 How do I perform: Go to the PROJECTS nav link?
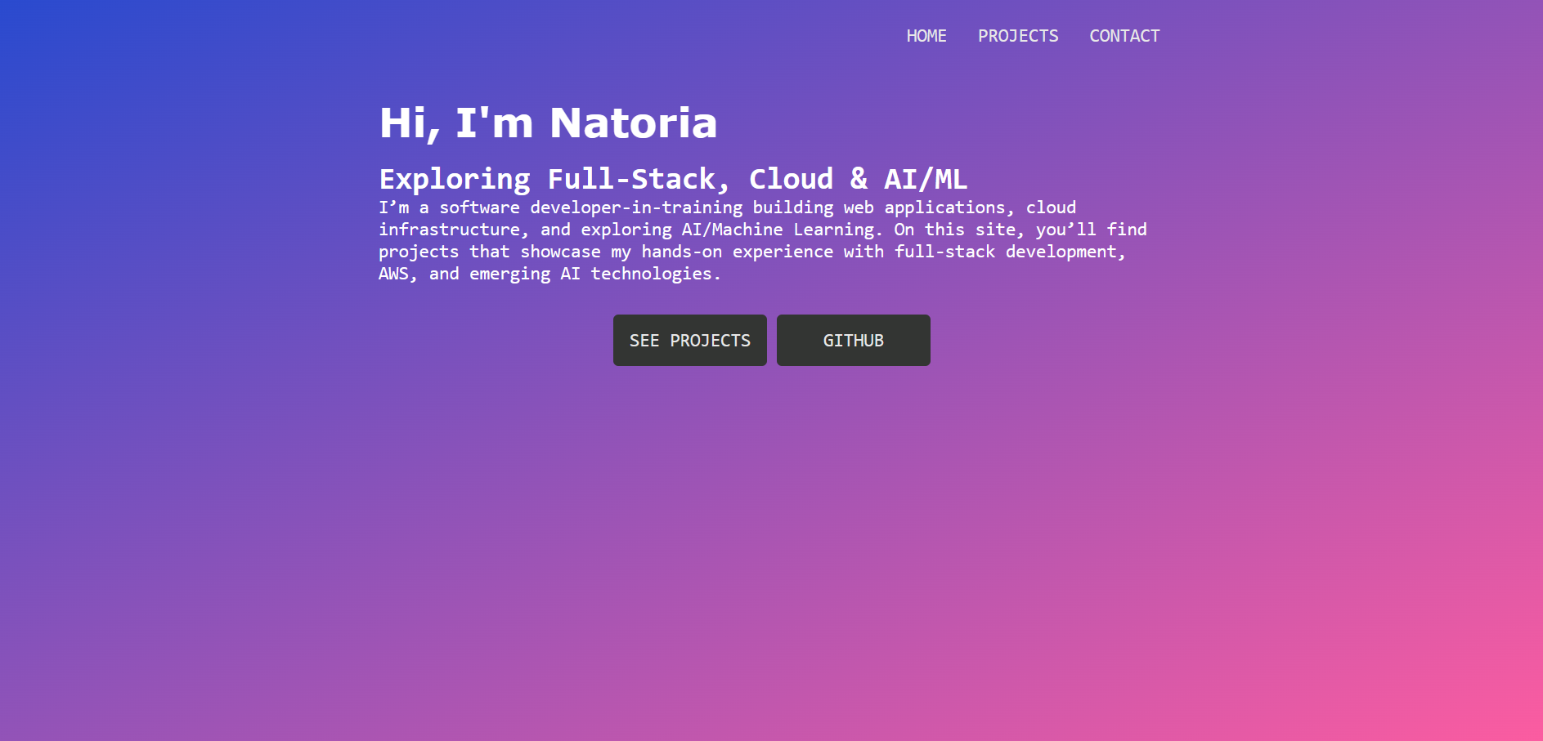pos(1017,36)
